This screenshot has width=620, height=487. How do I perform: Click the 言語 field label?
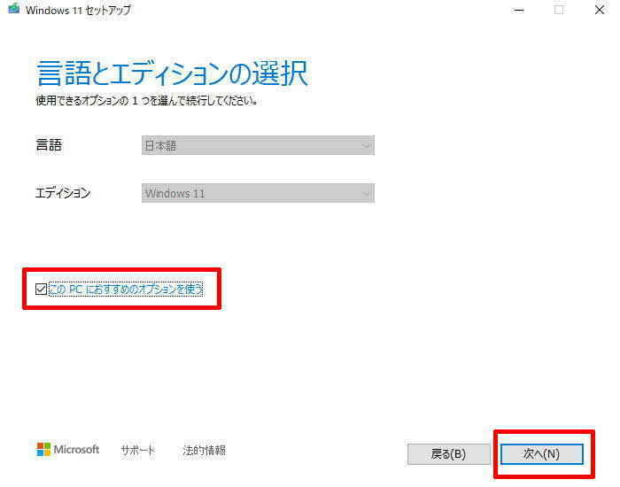49,145
